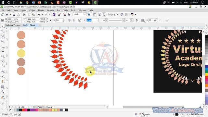
Task: Copy the selected object
Action: point(29,15)
